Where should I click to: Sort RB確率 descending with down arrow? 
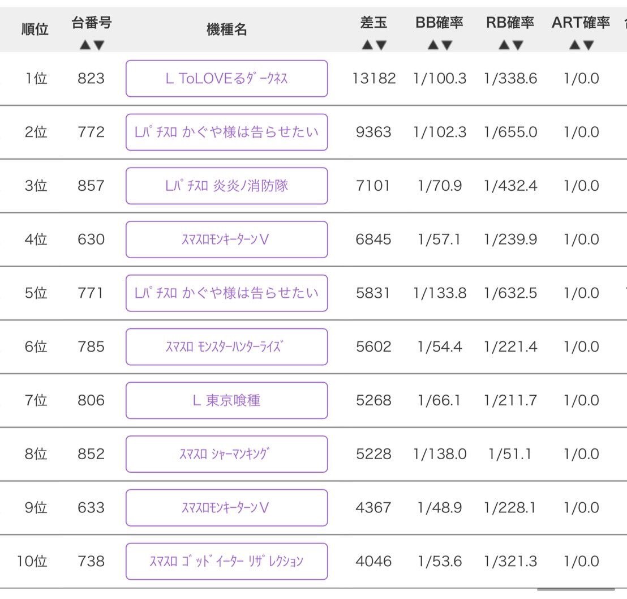click(x=518, y=45)
